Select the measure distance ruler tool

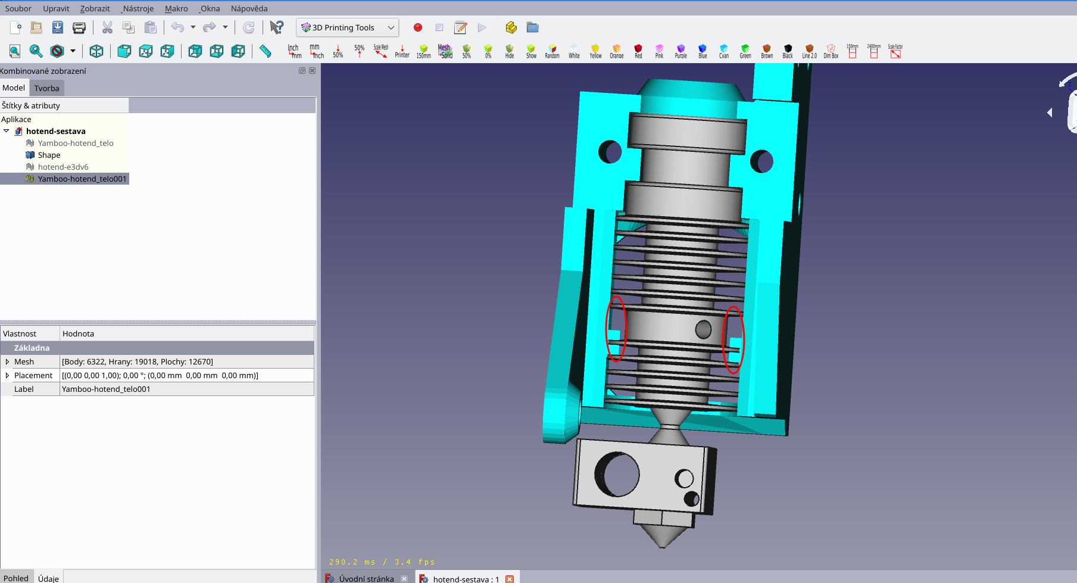(x=266, y=51)
